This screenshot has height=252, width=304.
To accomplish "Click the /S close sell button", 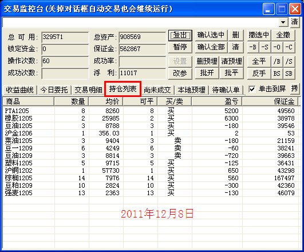I will click(x=289, y=61).
